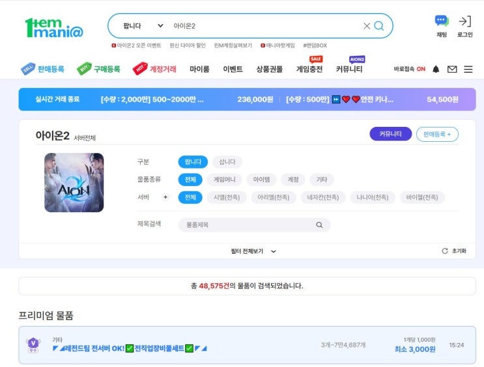Click the AION2 game cover image
This screenshot has width=484, height=367.
pyautogui.click(x=74, y=183)
